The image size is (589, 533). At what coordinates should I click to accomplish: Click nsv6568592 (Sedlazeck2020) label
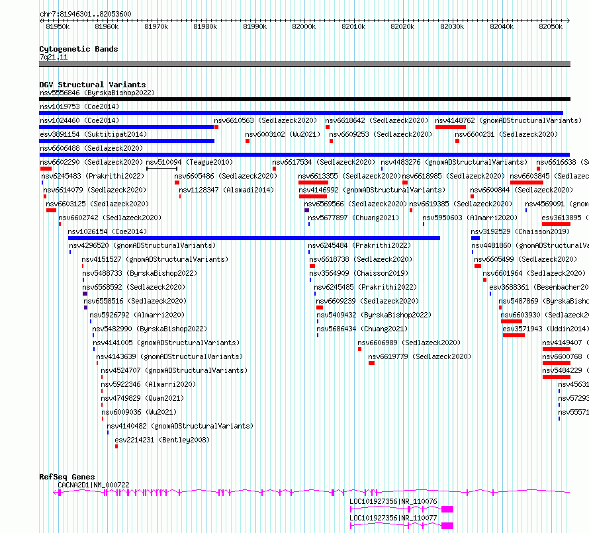[x=134, y=287]
